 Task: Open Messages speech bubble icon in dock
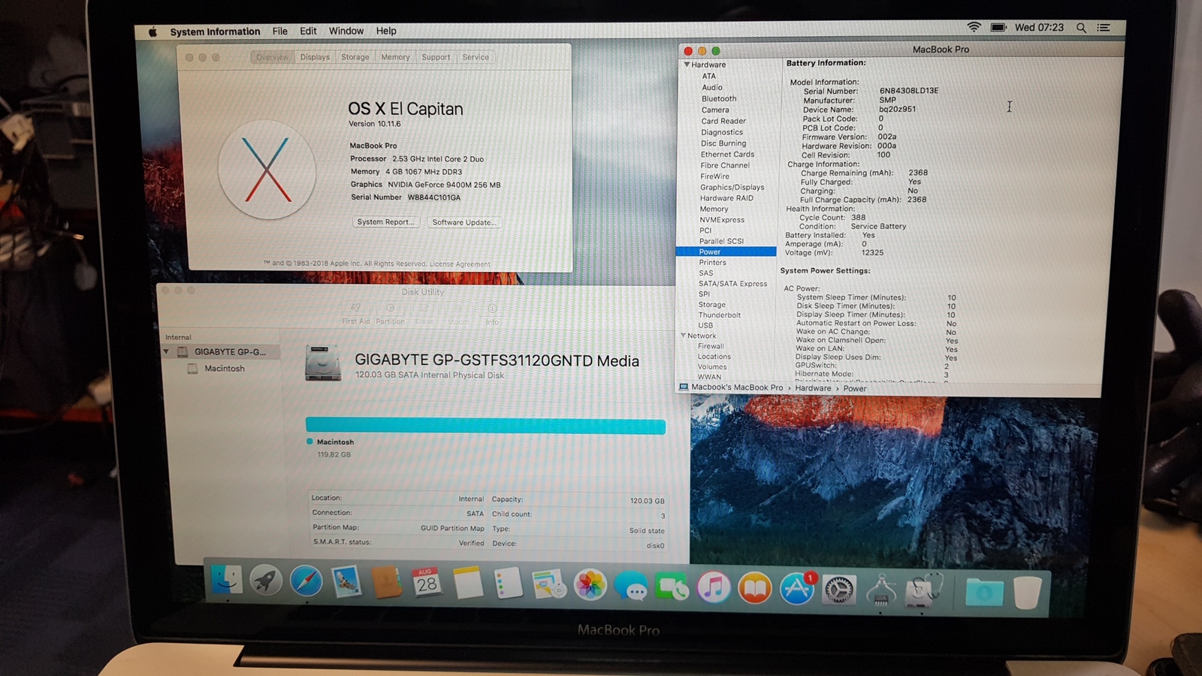coord(631,586)
